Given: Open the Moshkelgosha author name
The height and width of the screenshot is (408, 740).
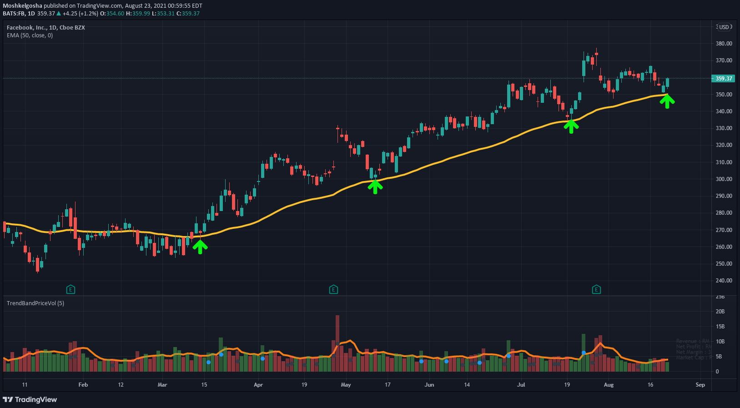Looking at the screenshot, I should [23, 6].
